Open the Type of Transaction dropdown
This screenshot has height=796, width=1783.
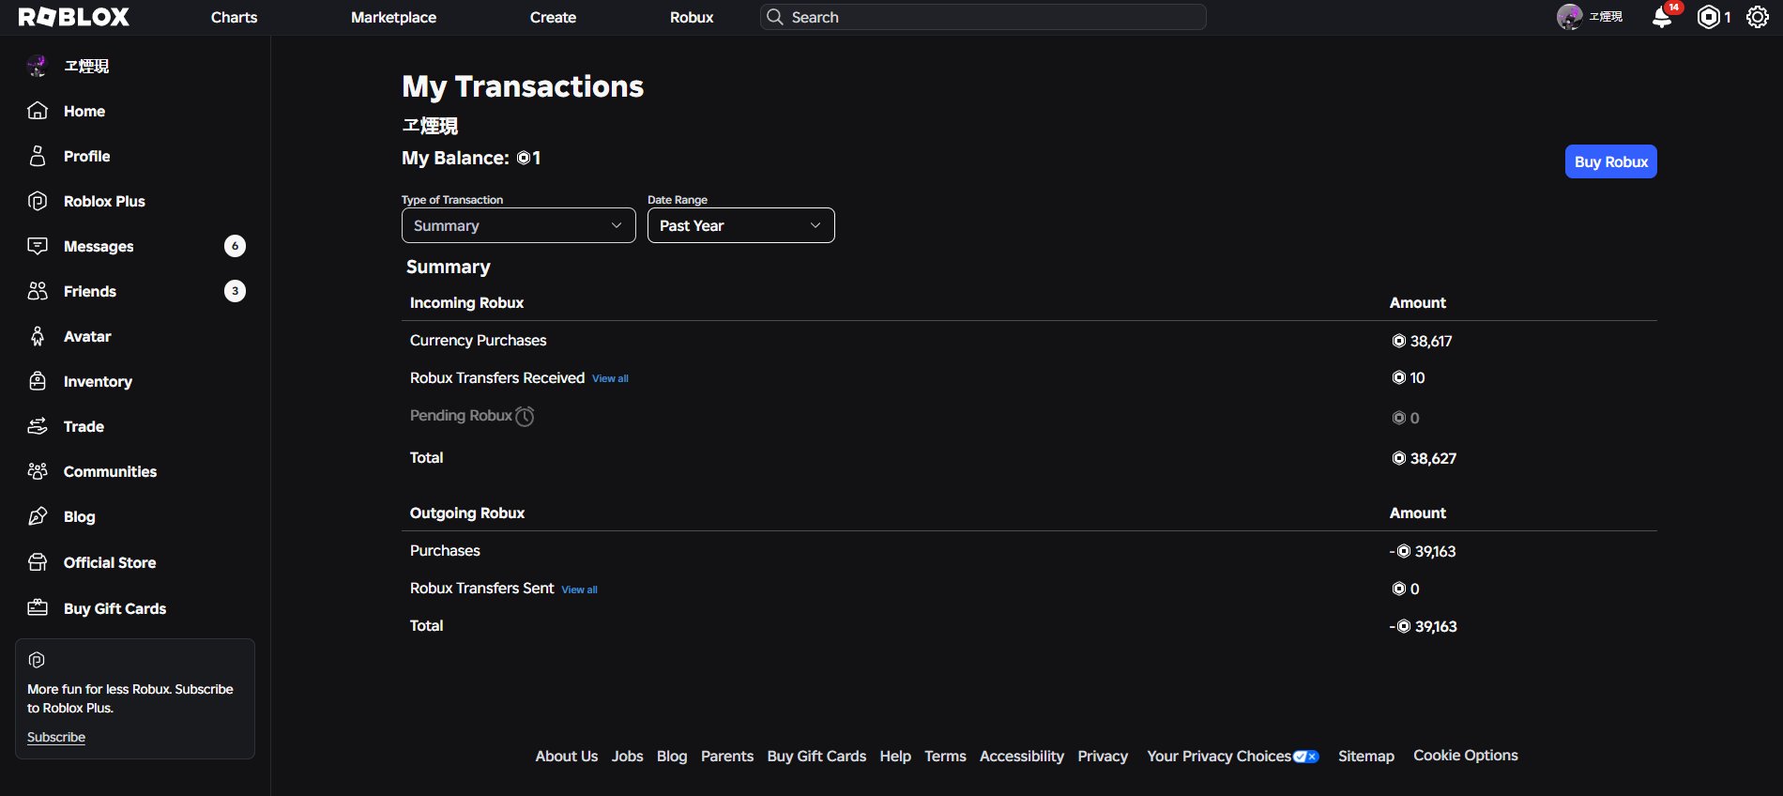click(x=518, y=225)
